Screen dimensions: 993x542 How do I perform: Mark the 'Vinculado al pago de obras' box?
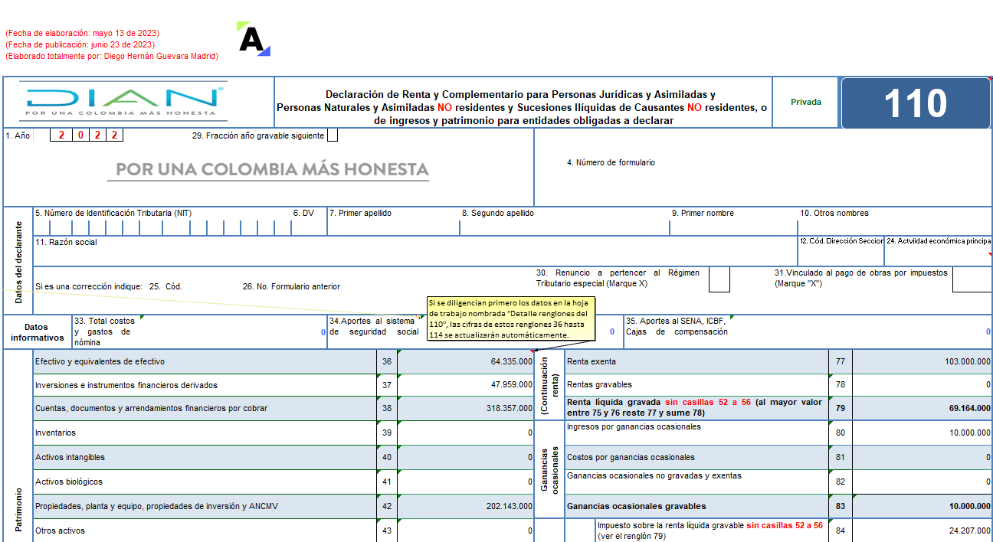point(972,279)
